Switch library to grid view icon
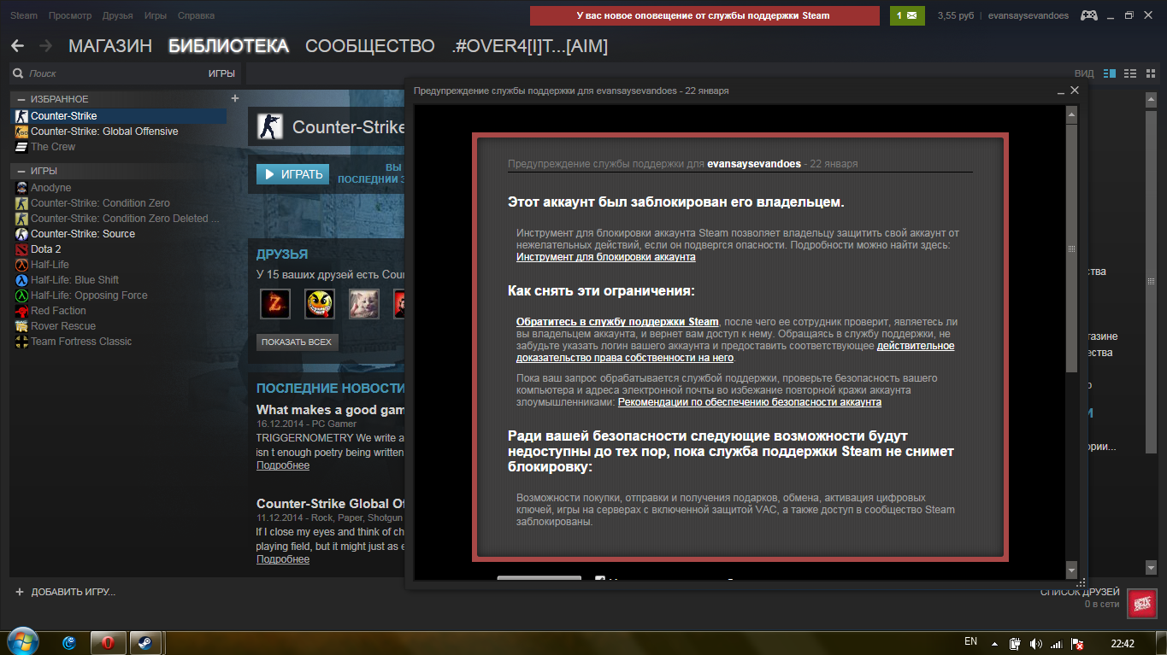Screen dimensions: 1167x655 [1149, 73]
